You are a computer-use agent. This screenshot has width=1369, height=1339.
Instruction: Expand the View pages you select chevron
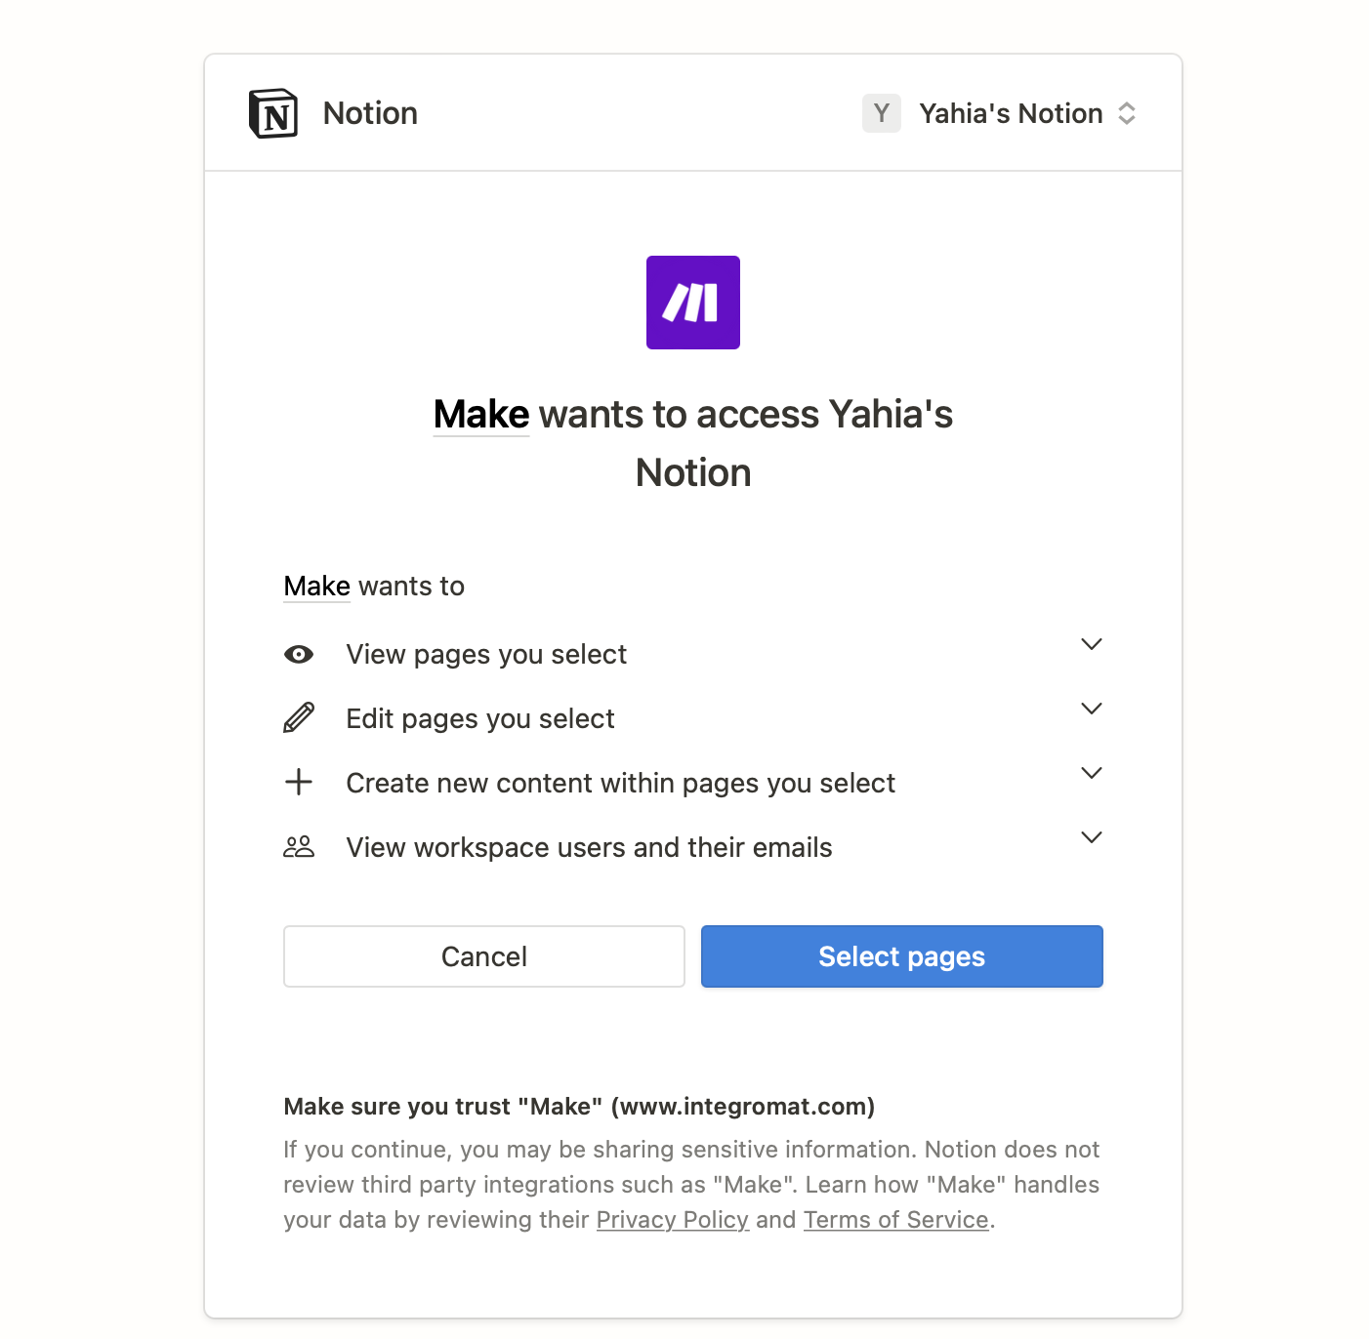(1092, 644)
